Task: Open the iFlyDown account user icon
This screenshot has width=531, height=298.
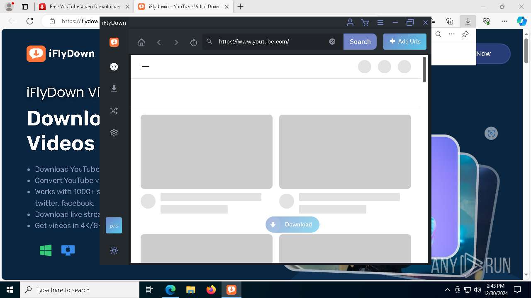Action: [x=350, y=23]
